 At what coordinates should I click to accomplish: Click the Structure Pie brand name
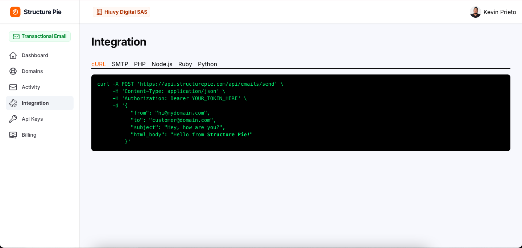[x=42, y=12]
